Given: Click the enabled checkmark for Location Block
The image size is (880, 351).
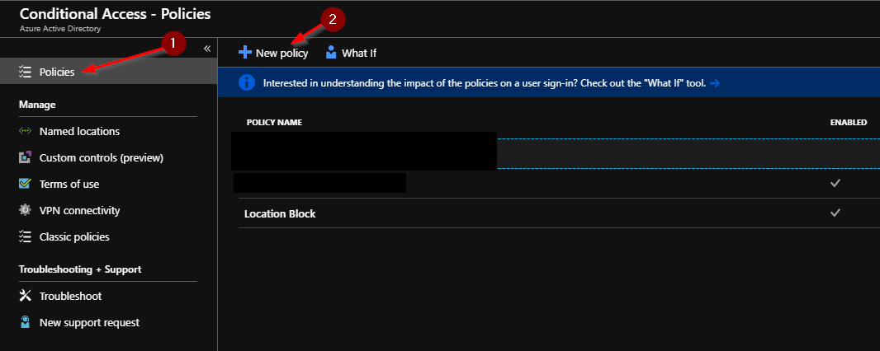Looking at the screenshot, I should (x=835, y=213).
